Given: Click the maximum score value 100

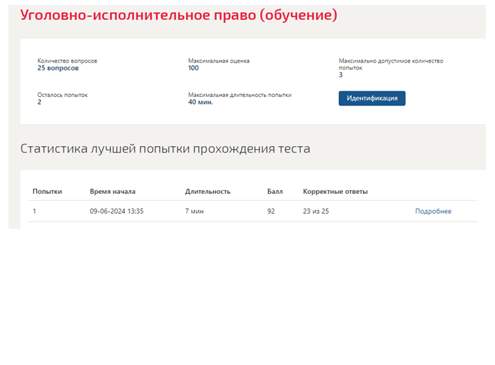Looking at the screenshot, I should click(x=193, y=68).
